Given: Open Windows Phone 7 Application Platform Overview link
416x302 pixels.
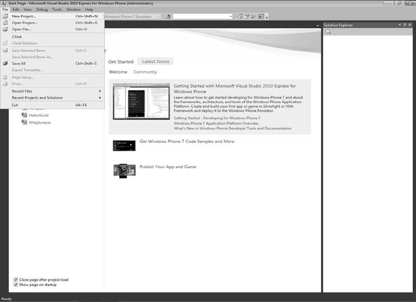Looking at the screenshot, I should [x=216, y=123].
